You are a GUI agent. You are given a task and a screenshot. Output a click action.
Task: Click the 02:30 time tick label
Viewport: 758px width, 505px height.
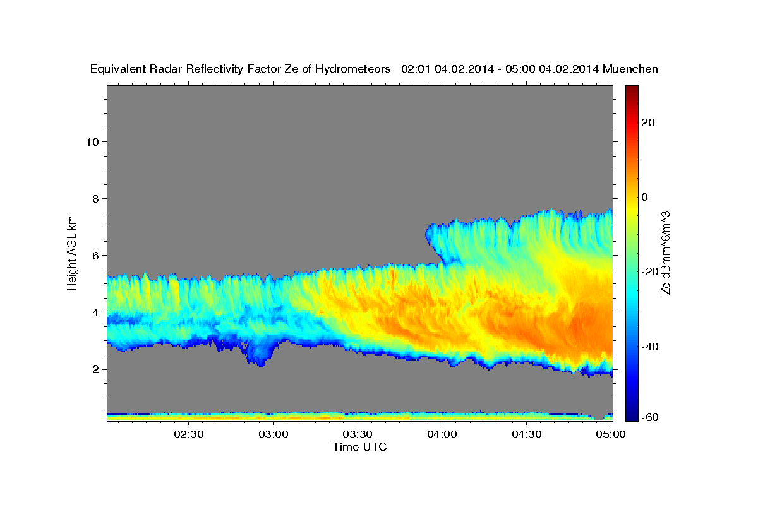189,434
